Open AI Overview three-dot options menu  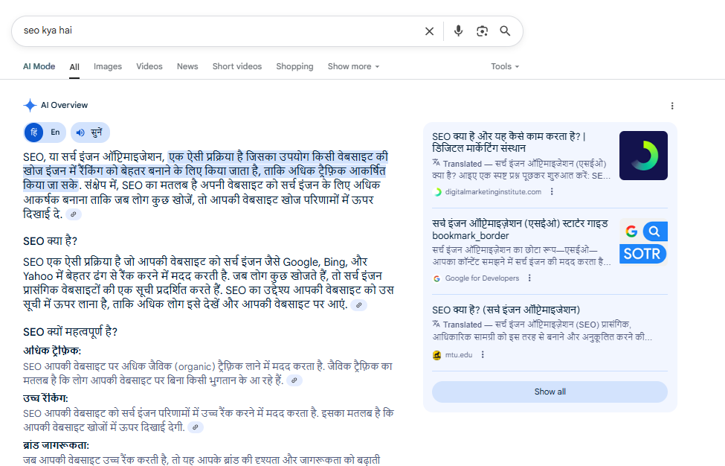[671, 106]
